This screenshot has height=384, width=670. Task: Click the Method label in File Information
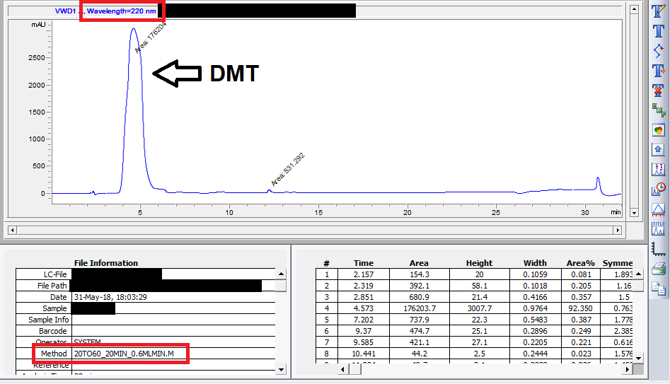[54, 354]
